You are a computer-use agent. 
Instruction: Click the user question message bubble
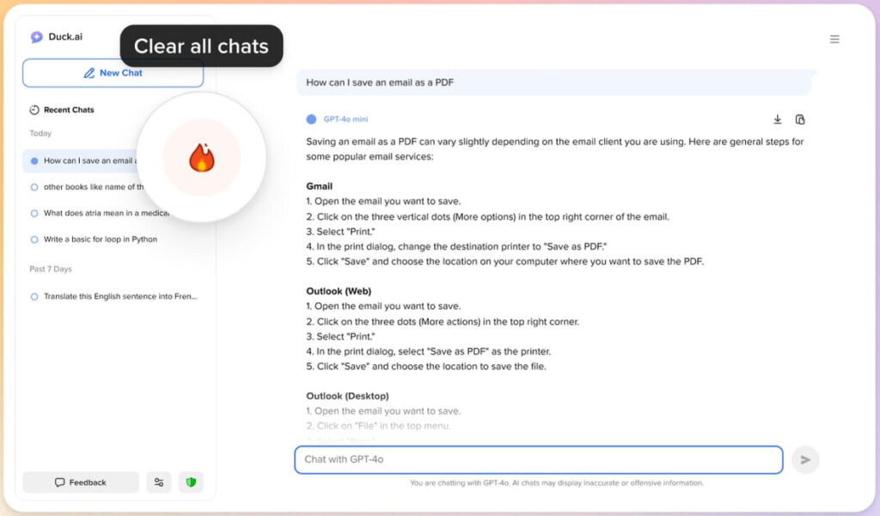(x=553, y=82)
